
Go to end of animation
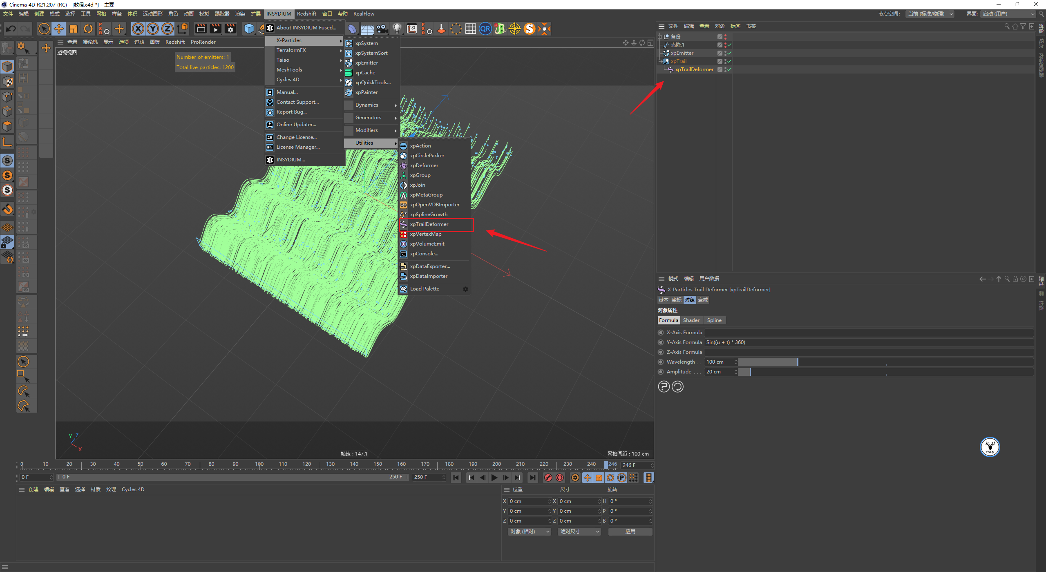pyautogui.click(x=532, y=478)
